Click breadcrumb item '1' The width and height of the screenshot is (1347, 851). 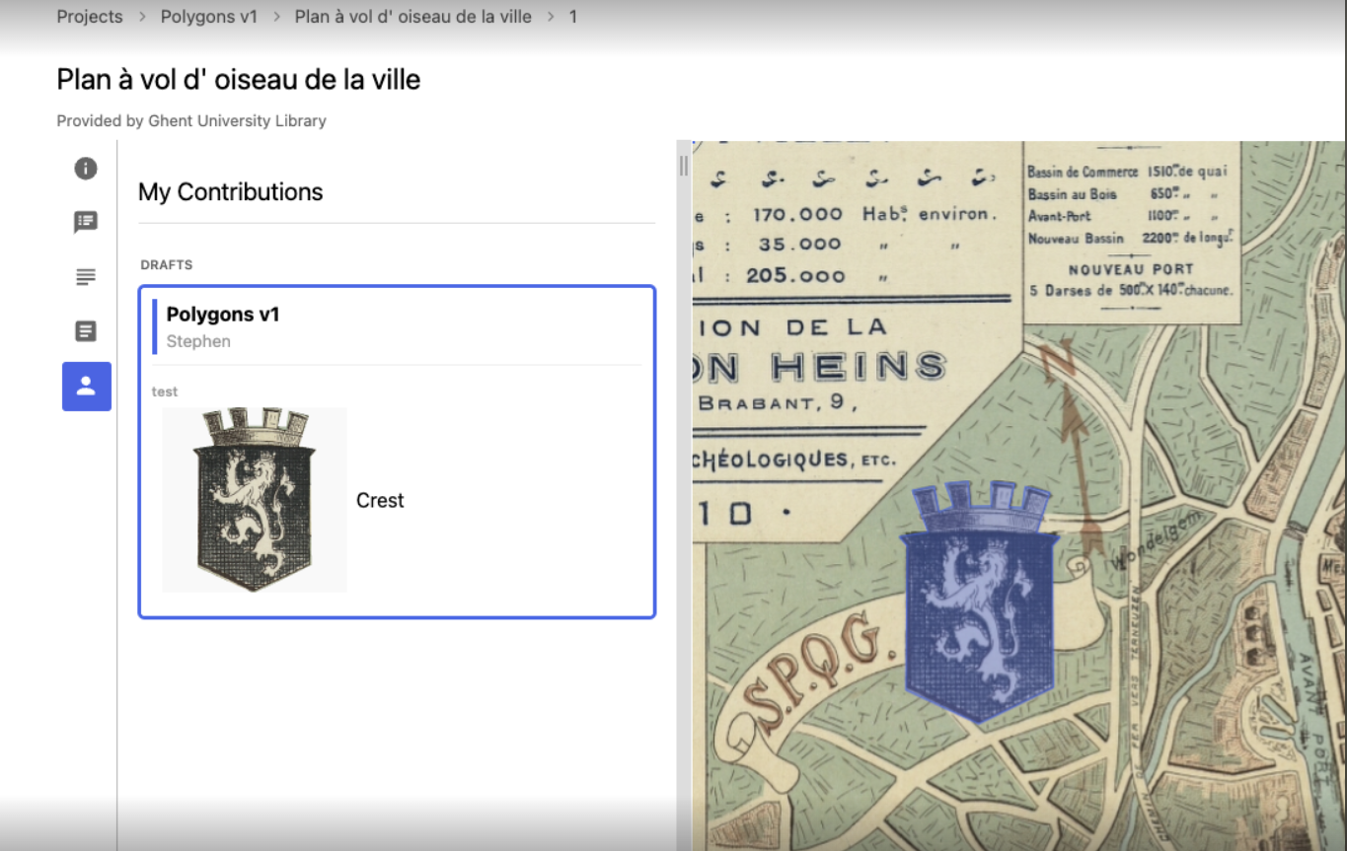click(573, 17)
